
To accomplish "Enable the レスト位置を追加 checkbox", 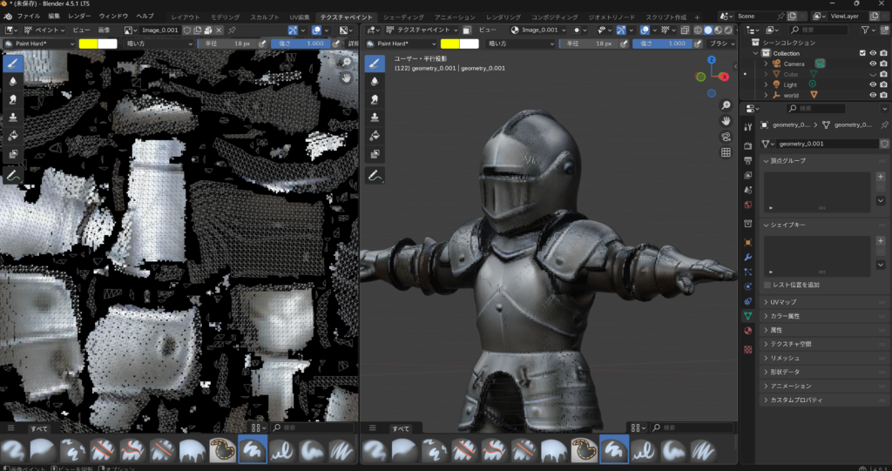I will tap(767, 285).
